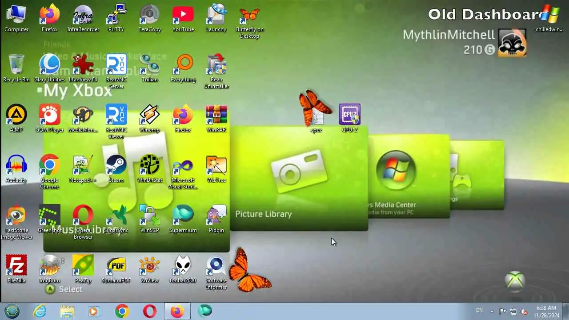The height and width of the screenshot is (320, 569).
Task: Open Windows Explorer from taskbar
Action: coord(67,311)
